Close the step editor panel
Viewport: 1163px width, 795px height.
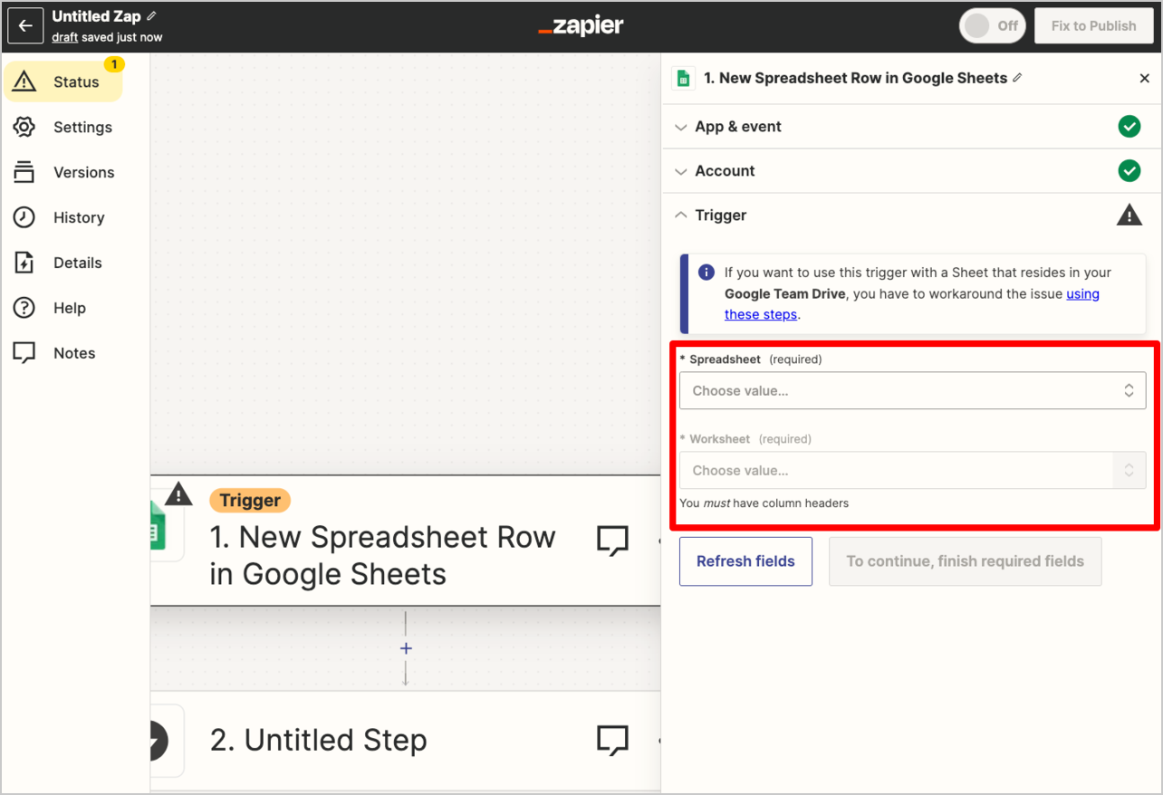click(x=1144, y=79)
